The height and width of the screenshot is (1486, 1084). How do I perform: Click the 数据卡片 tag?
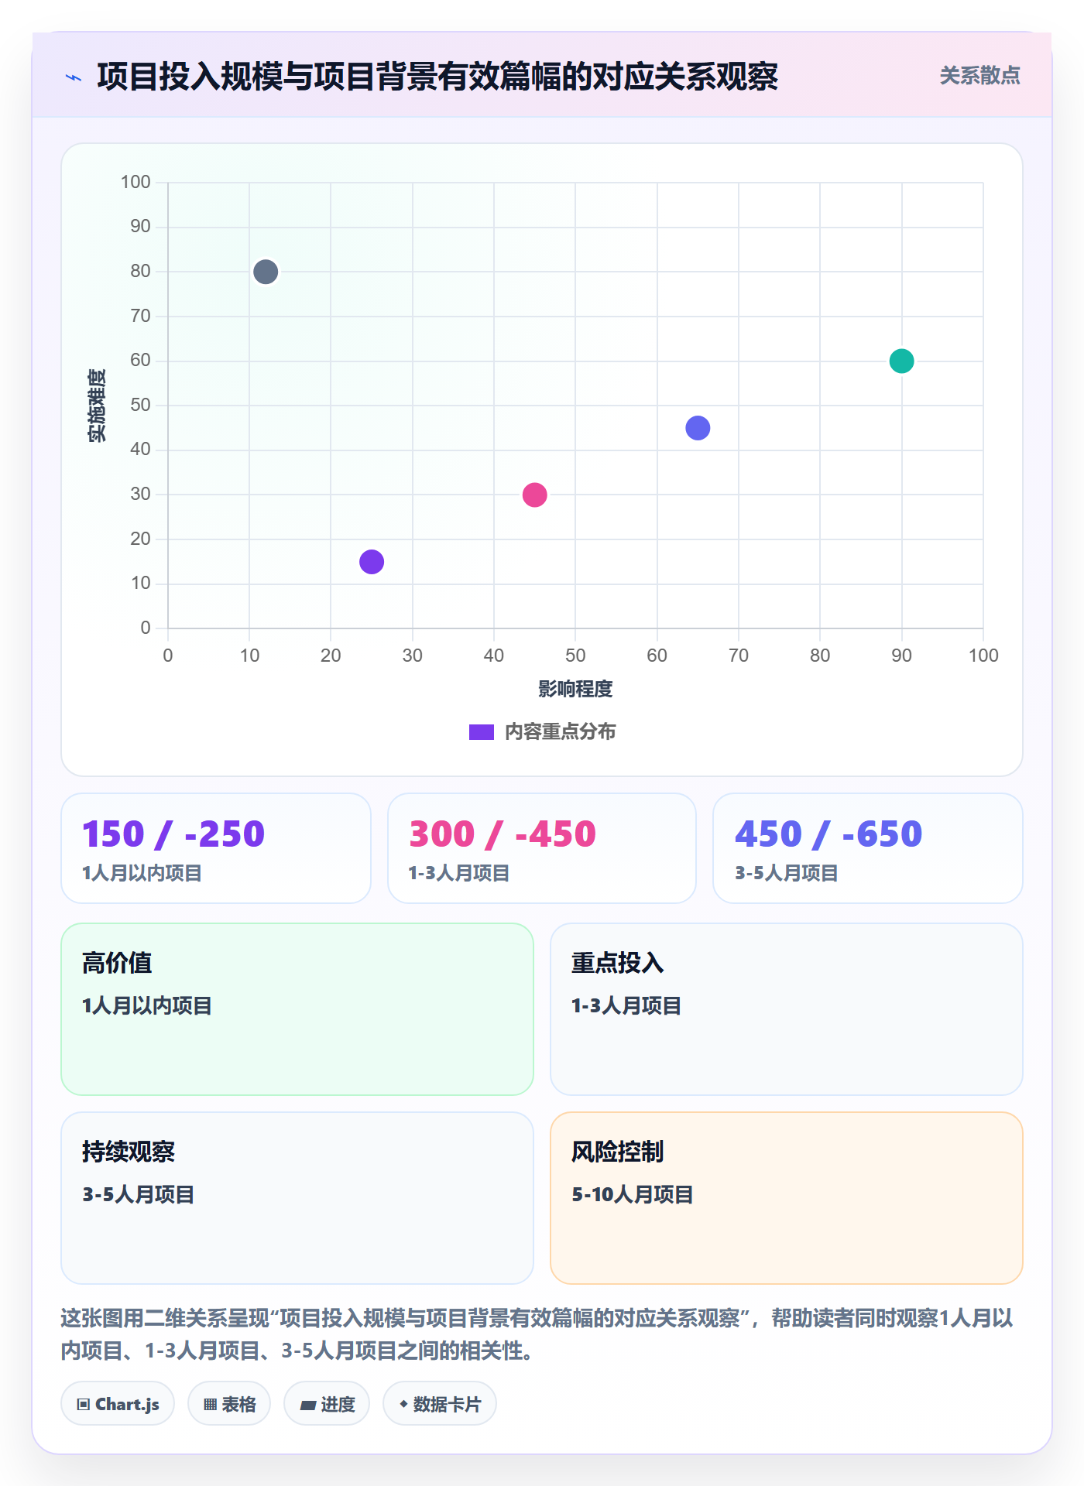(440, 1404)
